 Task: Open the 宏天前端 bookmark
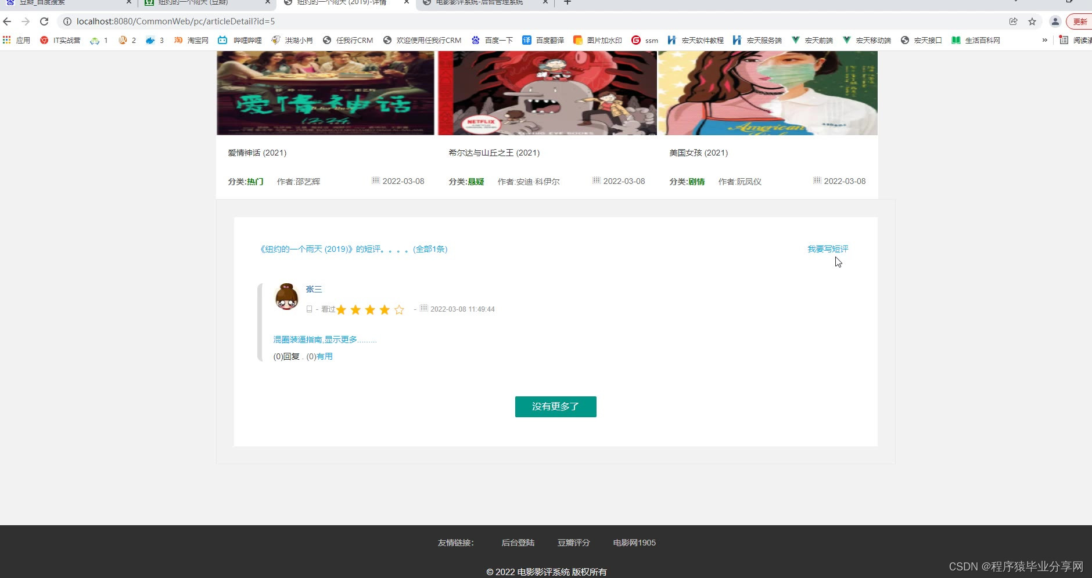[812, 40]
